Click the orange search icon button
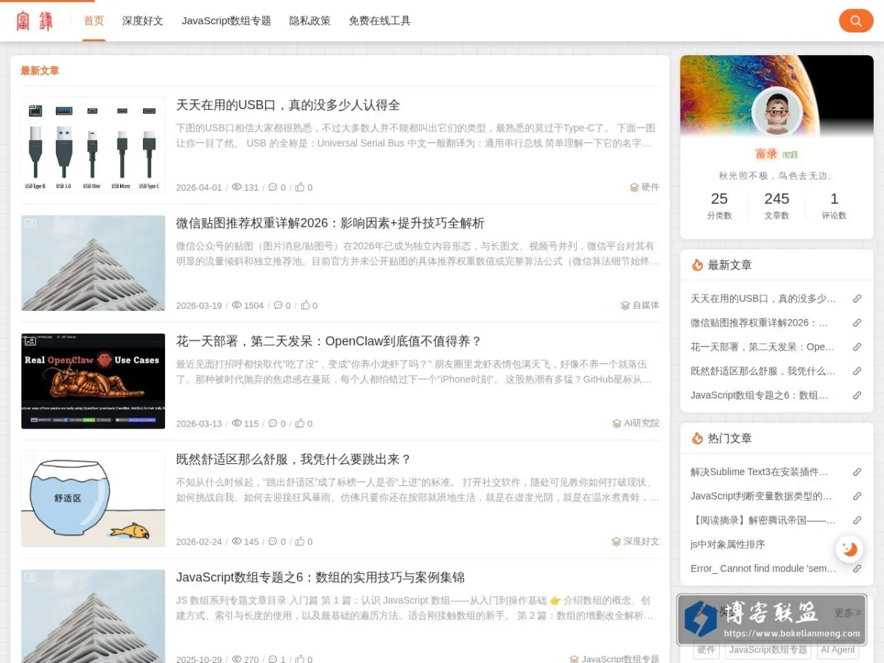Screen dimensions: 884x663 click(x=856, y=21)
